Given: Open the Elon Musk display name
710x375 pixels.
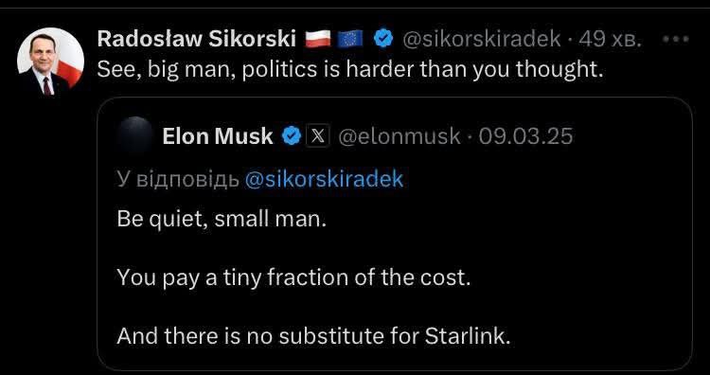Looking at the screenshot, I should point(218,135).
